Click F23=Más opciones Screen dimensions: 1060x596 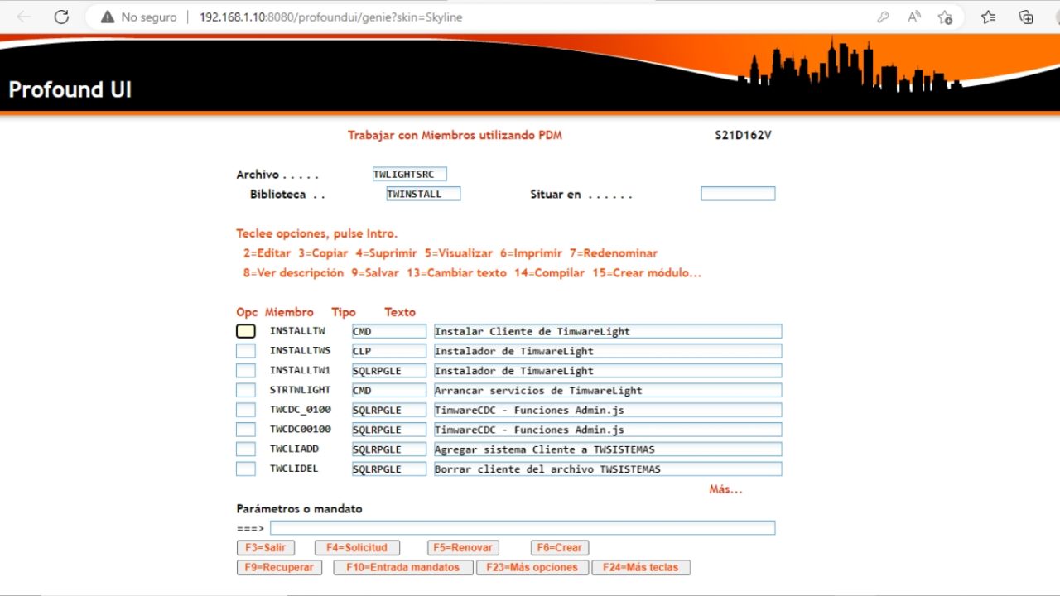[x=532, y=567]
